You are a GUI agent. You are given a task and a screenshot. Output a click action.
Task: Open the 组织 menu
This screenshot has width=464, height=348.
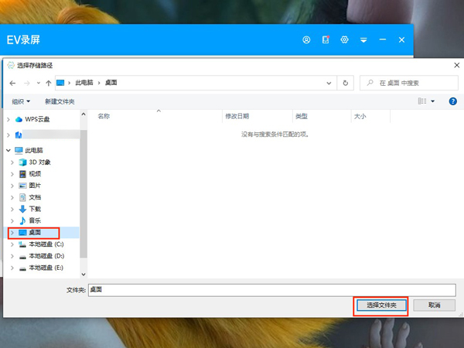pyautogui.click(x=21, y=101)
